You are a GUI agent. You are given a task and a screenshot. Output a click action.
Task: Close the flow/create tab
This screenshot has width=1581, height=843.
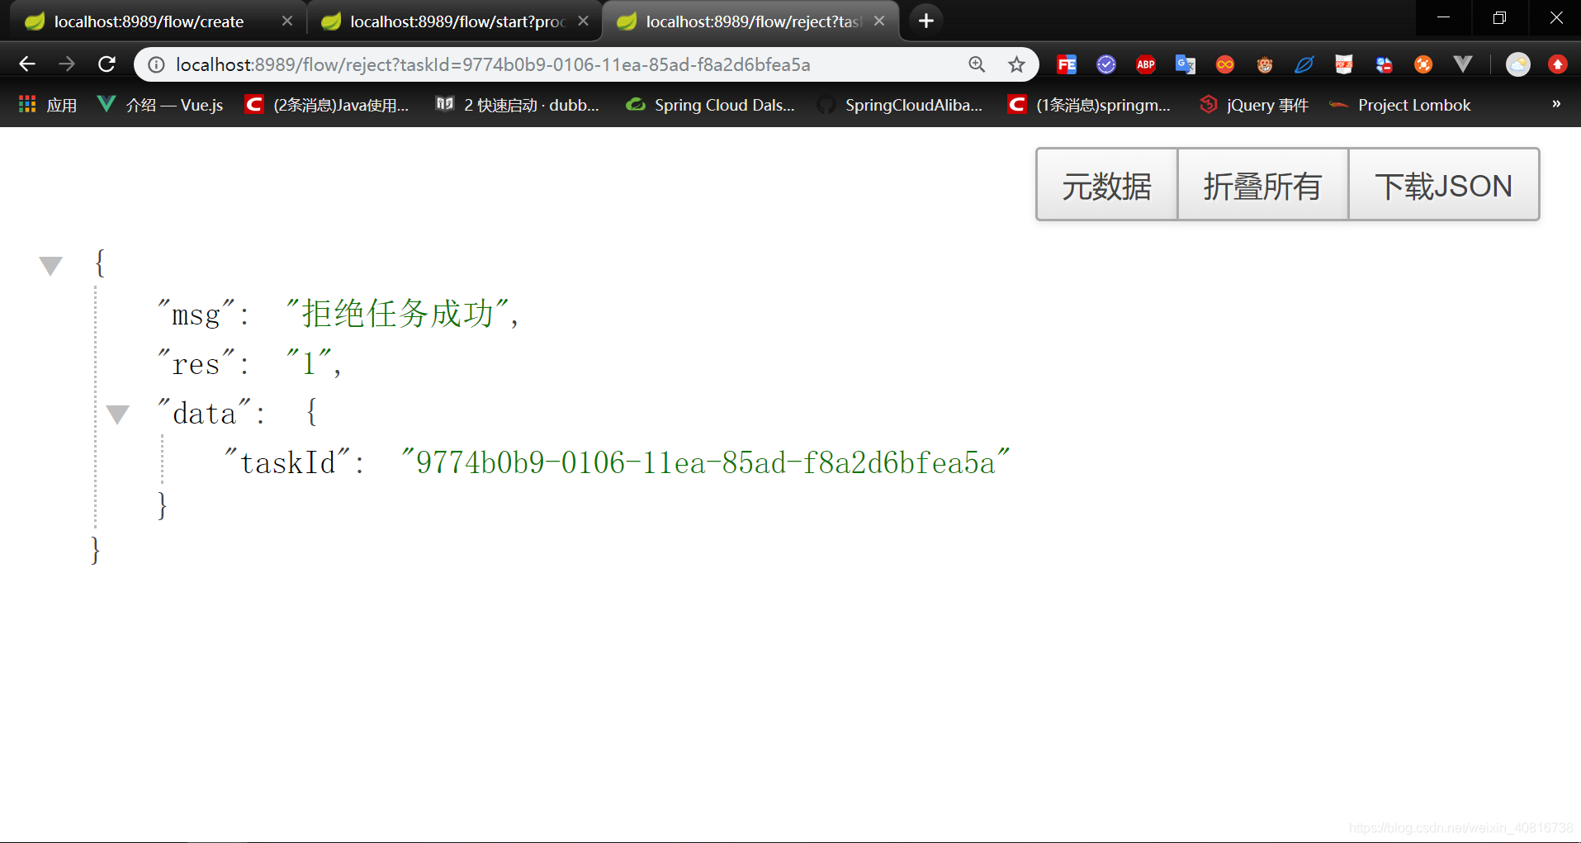[x=286, y=21]
